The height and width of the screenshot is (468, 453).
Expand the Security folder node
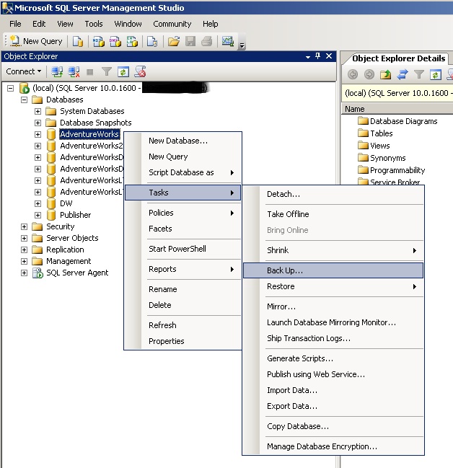[24, 227]
